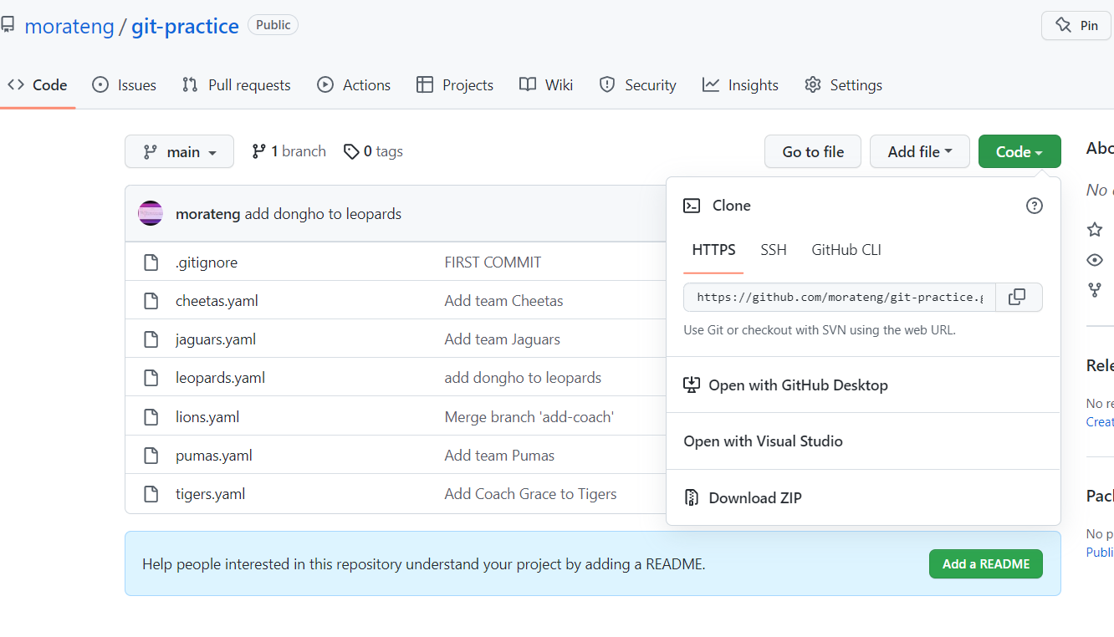Viewport: 1114px width, 637px height.
Task: Open the .gitignore file
Action: (207, 262)
